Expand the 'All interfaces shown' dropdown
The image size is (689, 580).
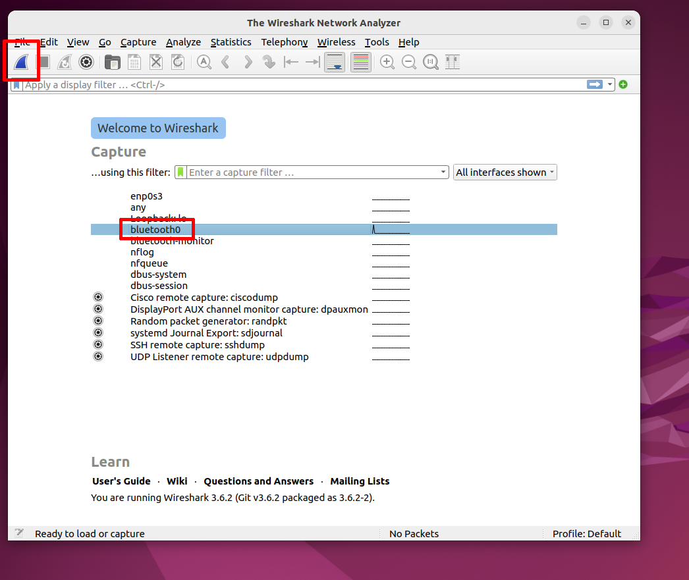[x=505, y=172]
